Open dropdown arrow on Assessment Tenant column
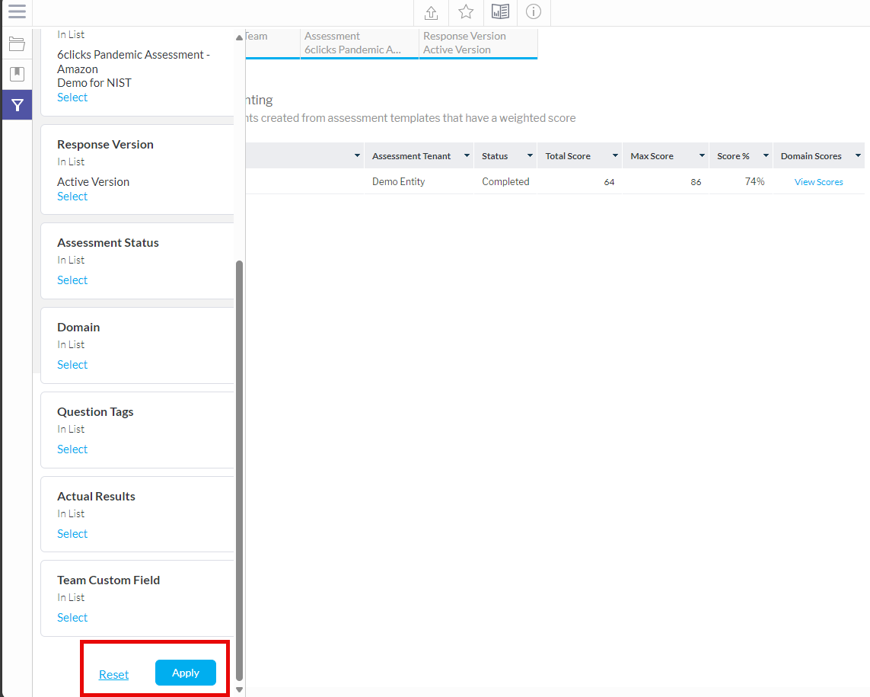The height and width of the screenshot is (697, 870). (467, 156)
